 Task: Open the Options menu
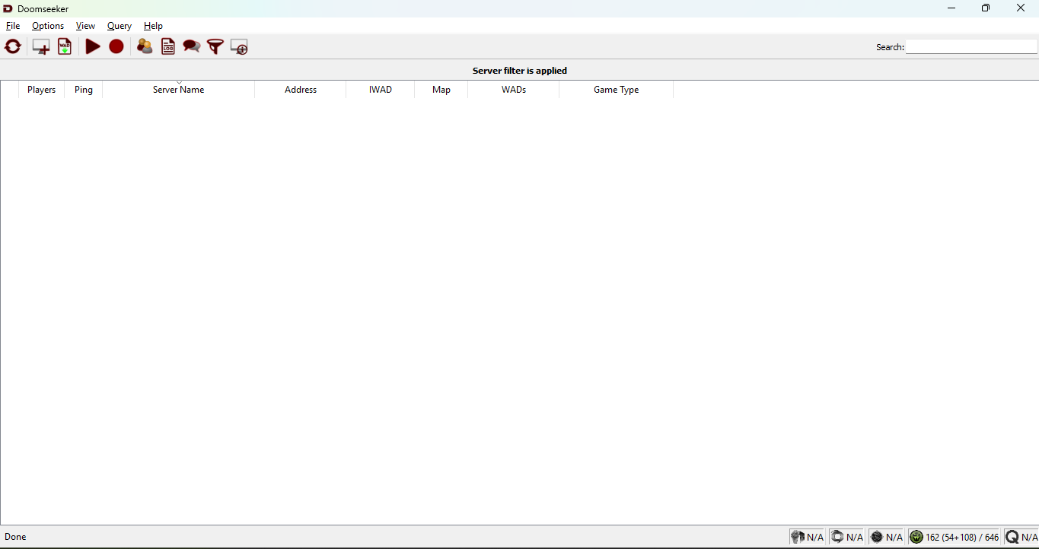click(x=48, y=26)
